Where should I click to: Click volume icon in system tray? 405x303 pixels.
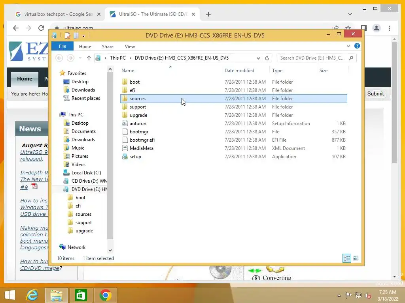click(367, 296)
